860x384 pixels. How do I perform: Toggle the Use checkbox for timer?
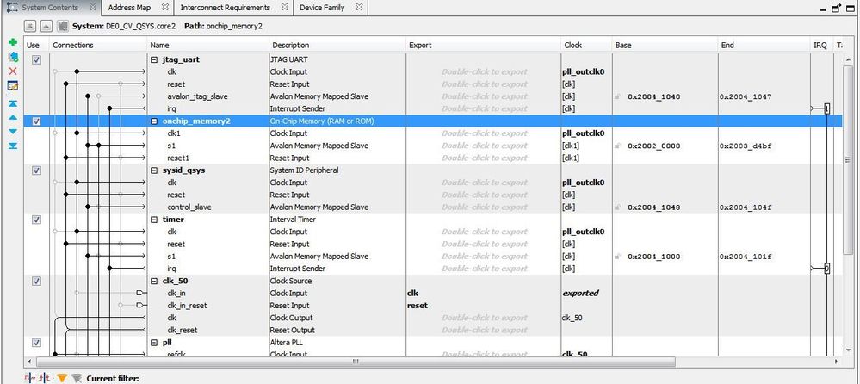coord(36,220)
